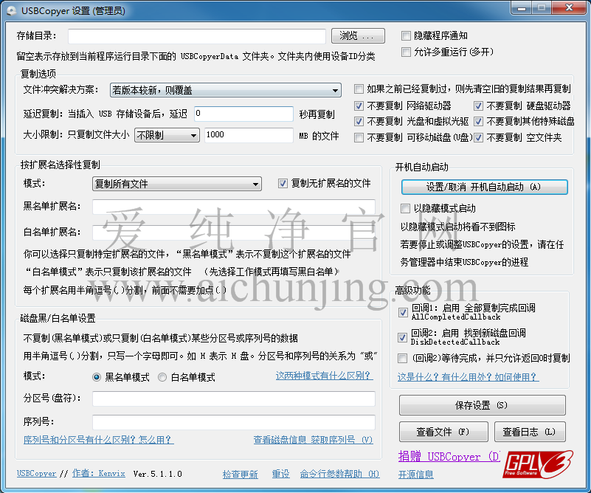Click the 分区号 (盘符) input field
This screenshot has width=591, height=493.
point(234,399)
